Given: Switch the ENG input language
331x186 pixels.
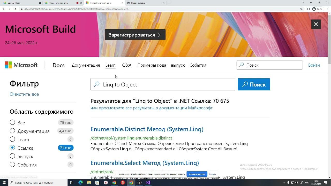Looking at the screenshot, I should 307,183.
